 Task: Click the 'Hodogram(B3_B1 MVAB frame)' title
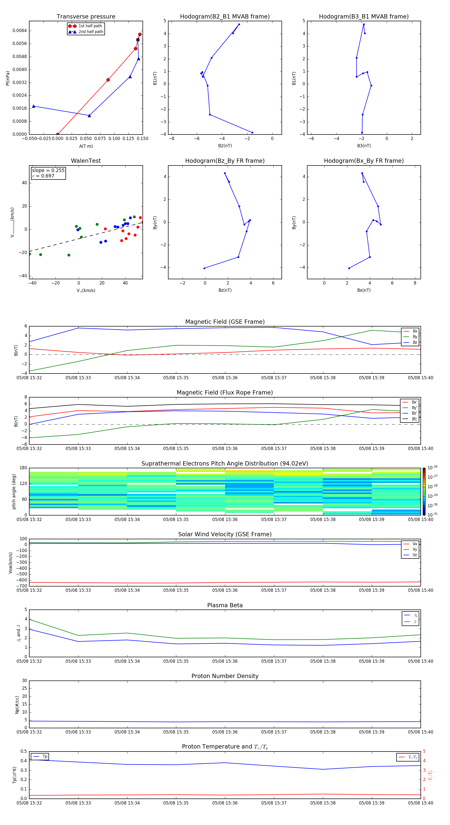(x=364, y=17)
